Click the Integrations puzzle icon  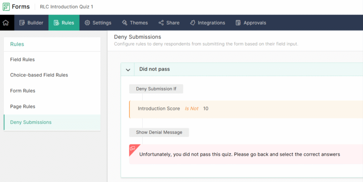[x=192, y=23]
